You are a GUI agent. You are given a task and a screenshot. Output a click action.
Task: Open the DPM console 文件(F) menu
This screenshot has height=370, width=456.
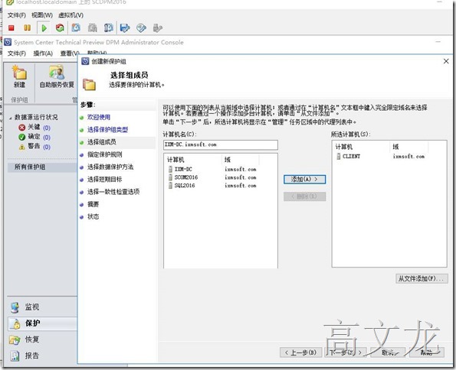tap(17, 54)
